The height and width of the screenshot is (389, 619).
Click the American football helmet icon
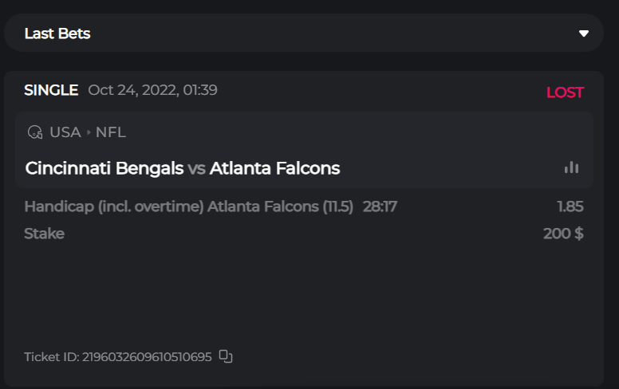pyautogui.click(x=34, y=132)
